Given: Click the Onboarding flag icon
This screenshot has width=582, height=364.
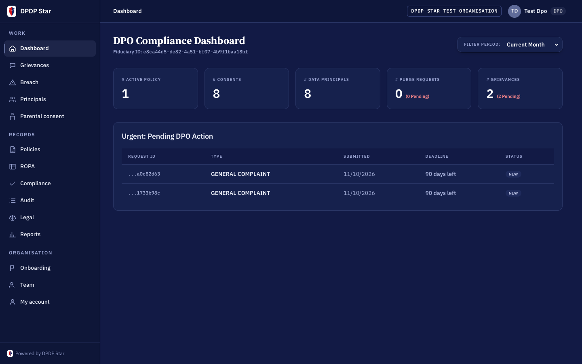Looking at the screenshot, I should coord(13,268).
